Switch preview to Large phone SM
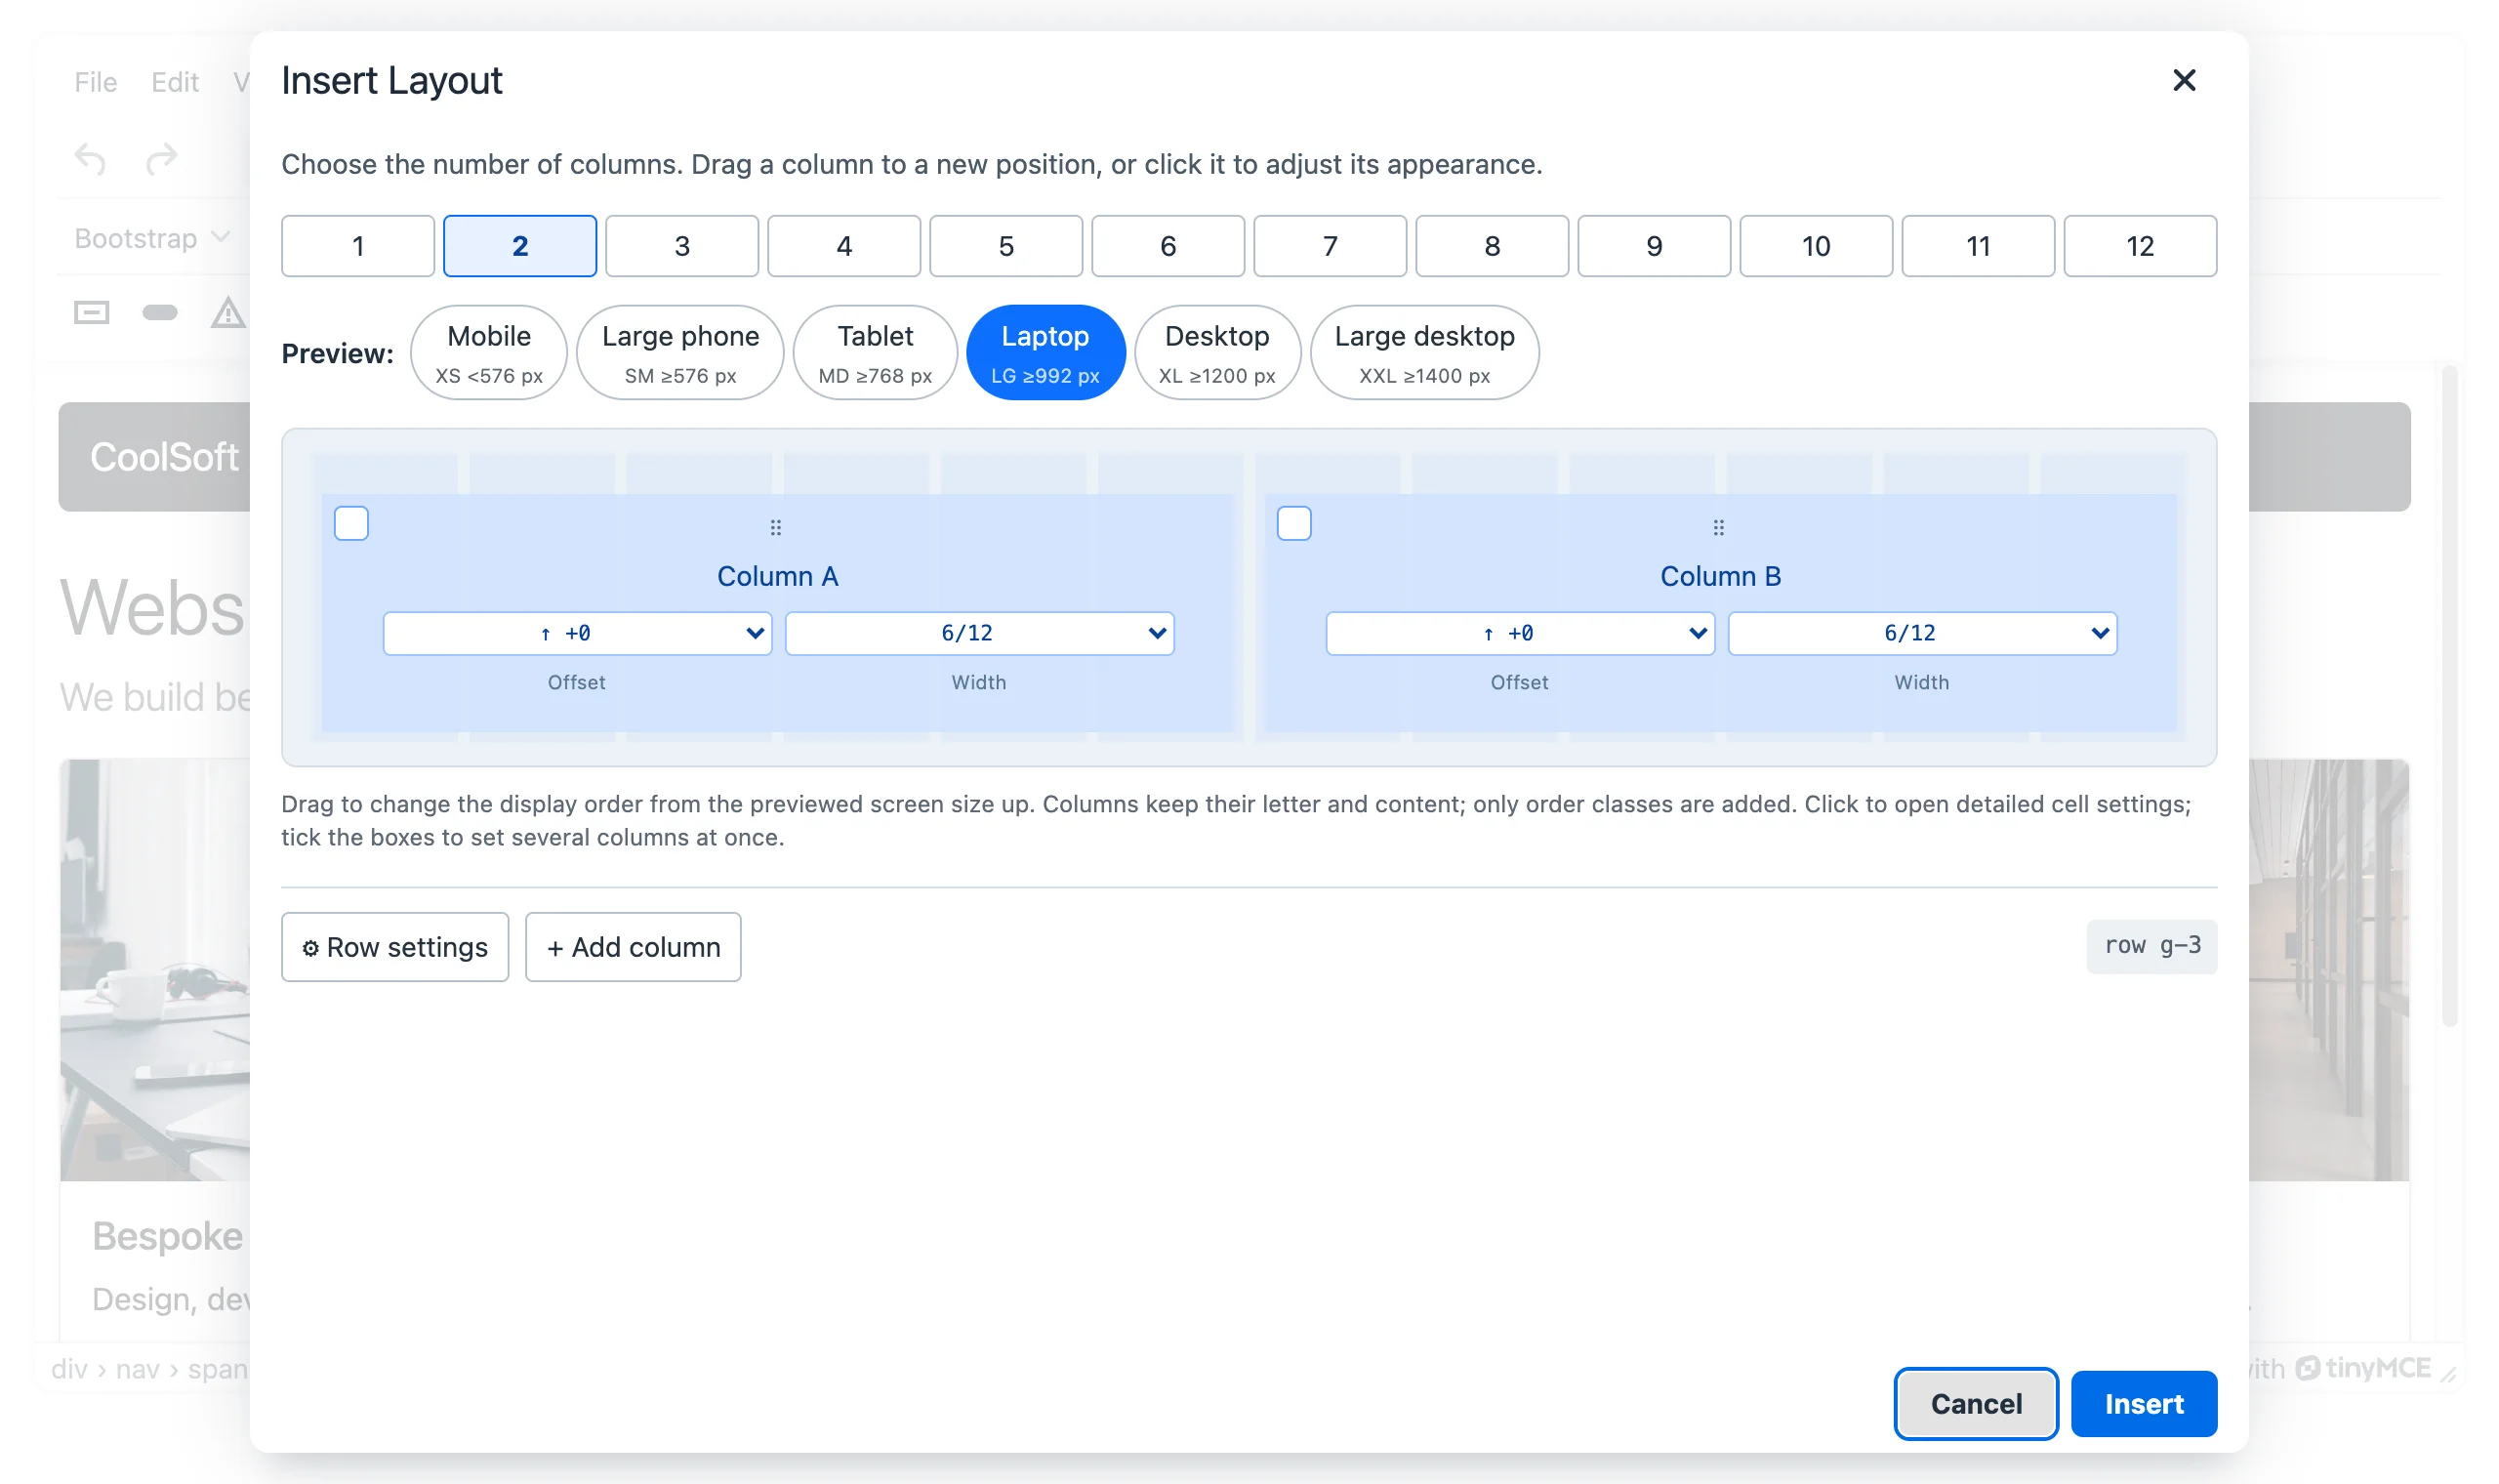Image resolution: width=2499 pixels, height=1484 pixels. (x=679, y=353)
